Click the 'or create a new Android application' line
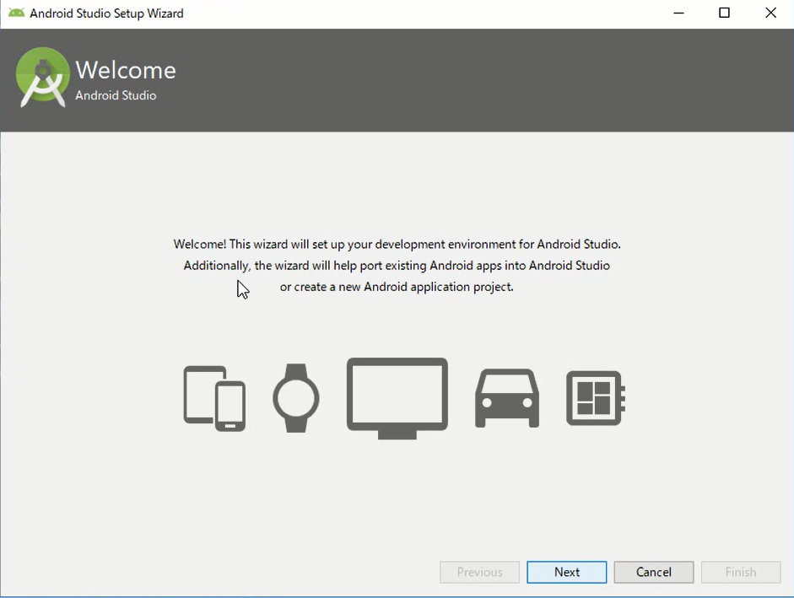The height and width of the screenshot is (598, 794). tap(397, 287)
